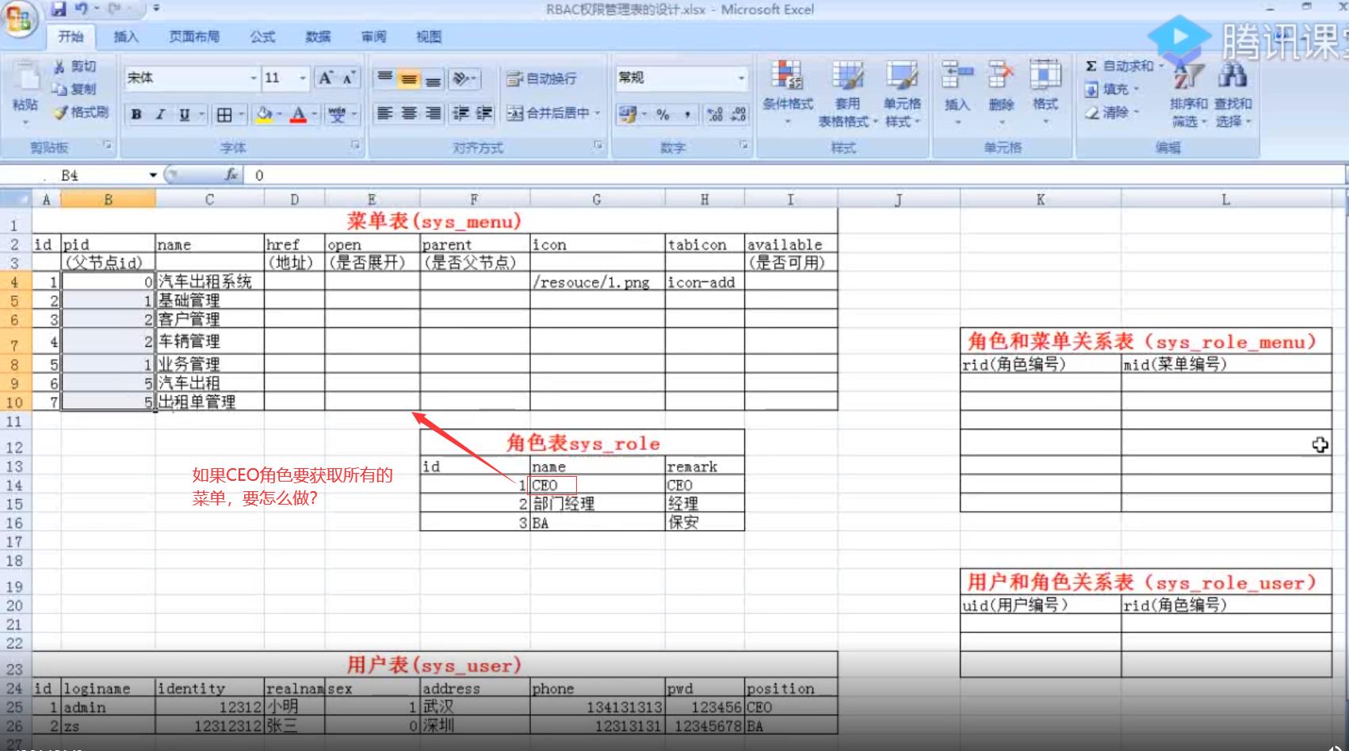Center text horizontally

[x=409, y=113]
